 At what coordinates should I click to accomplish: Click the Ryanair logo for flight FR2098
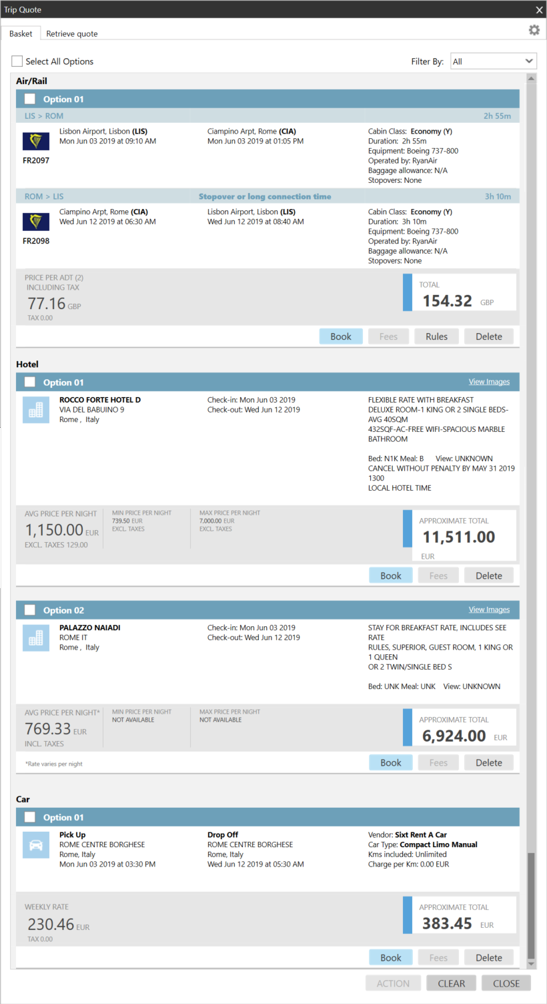tap(35, 222)
